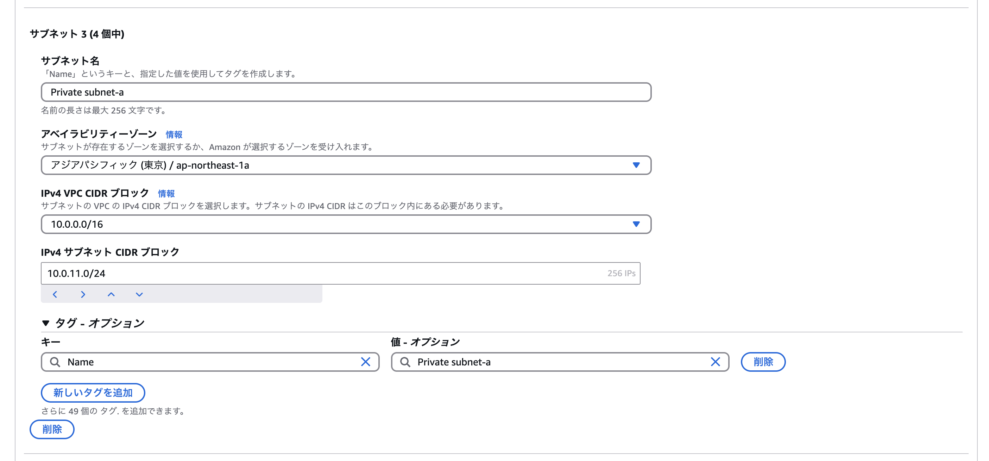This screenshot has width=989, height=461.
Task: Click left arrow under subnet CIDR field
Action: pos(55,294)
